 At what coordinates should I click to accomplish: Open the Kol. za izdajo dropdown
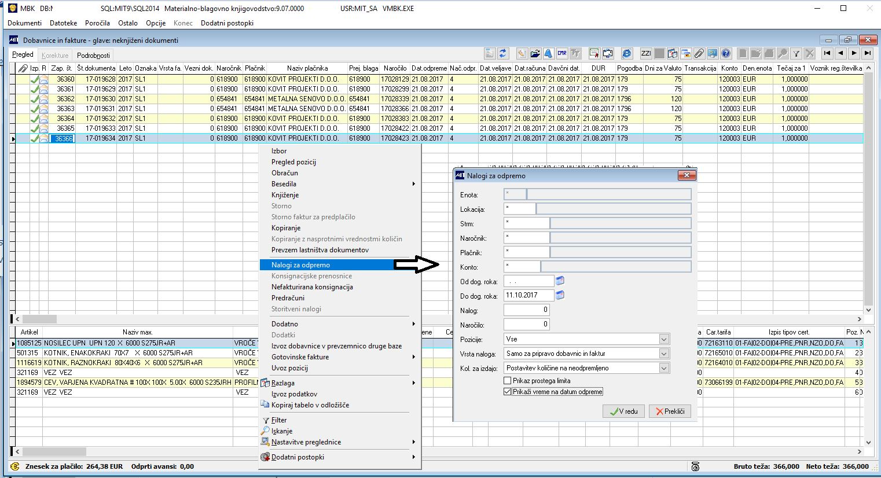[x=664, y=368]
